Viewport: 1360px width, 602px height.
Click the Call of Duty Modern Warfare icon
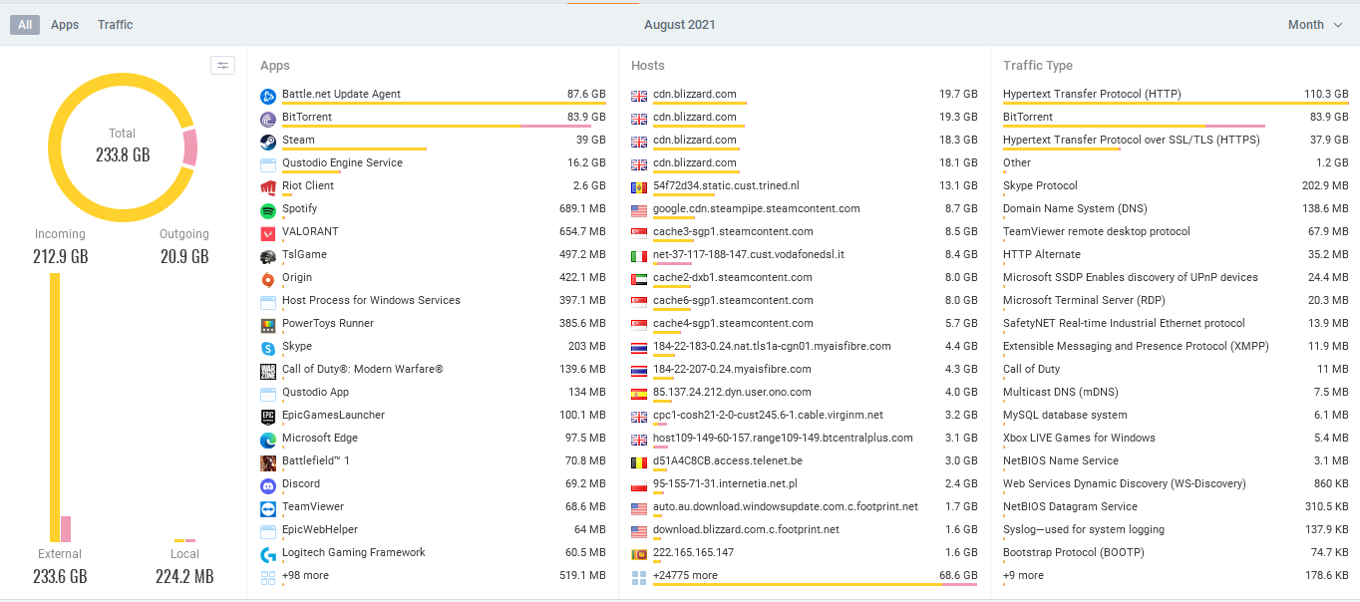[x=268, y=371]
